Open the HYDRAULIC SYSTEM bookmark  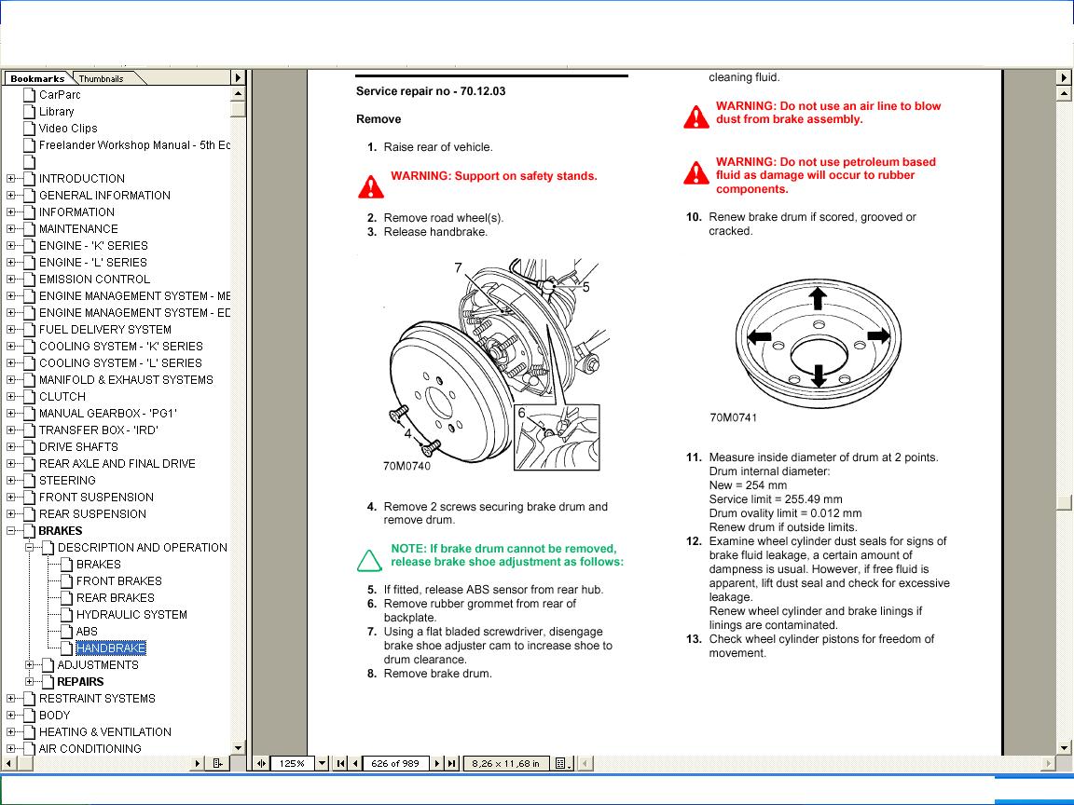[x=131, y=615]
